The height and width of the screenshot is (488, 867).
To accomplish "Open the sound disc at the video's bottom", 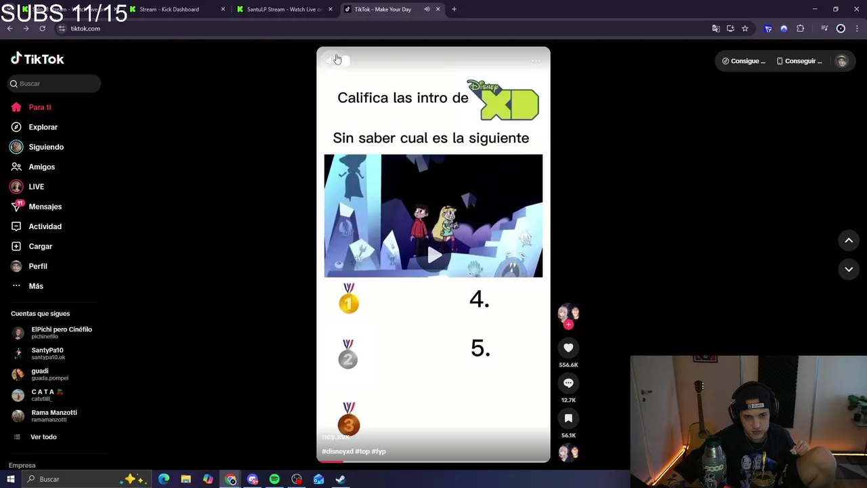I will (x=568, y=452).
